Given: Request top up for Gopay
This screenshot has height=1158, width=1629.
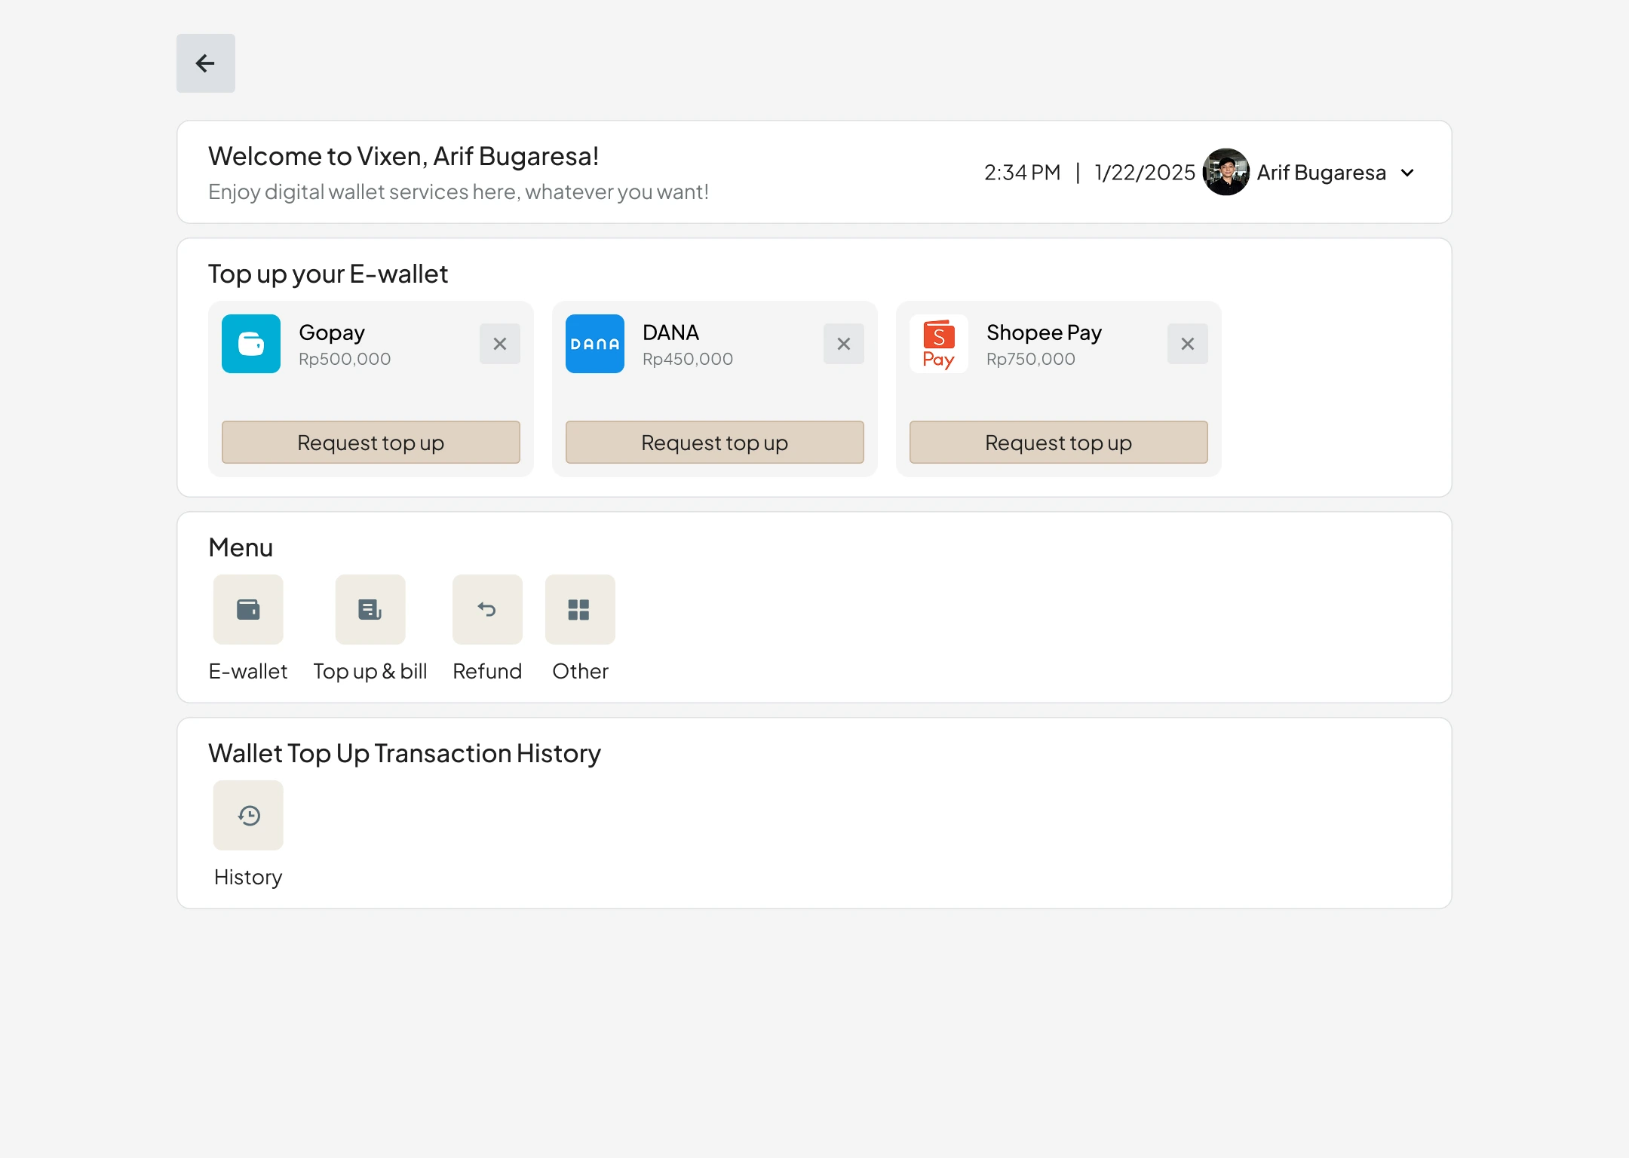Looking at the screenshot, I should click(370, 443).
